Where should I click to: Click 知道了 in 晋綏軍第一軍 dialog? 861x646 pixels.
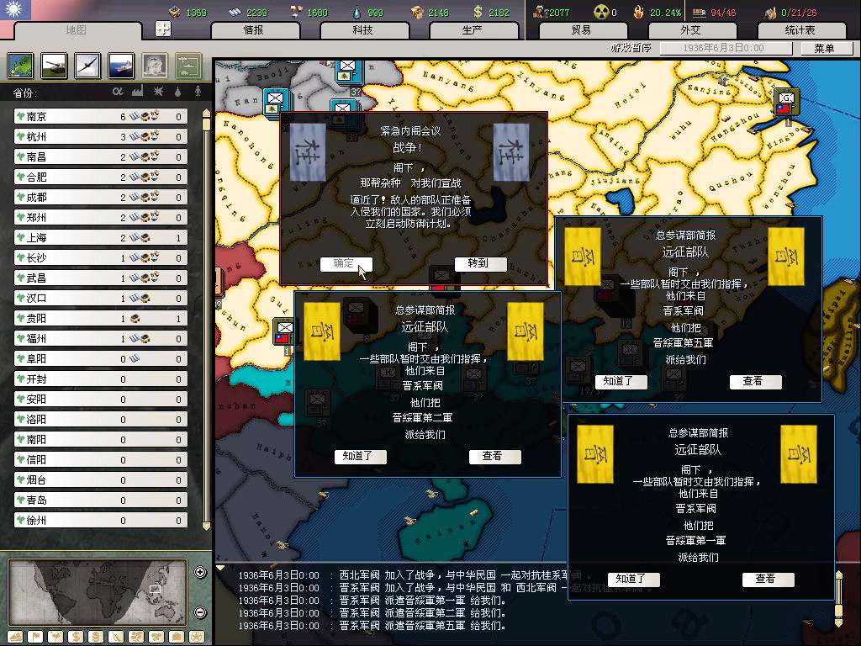[x=633, y=579]
